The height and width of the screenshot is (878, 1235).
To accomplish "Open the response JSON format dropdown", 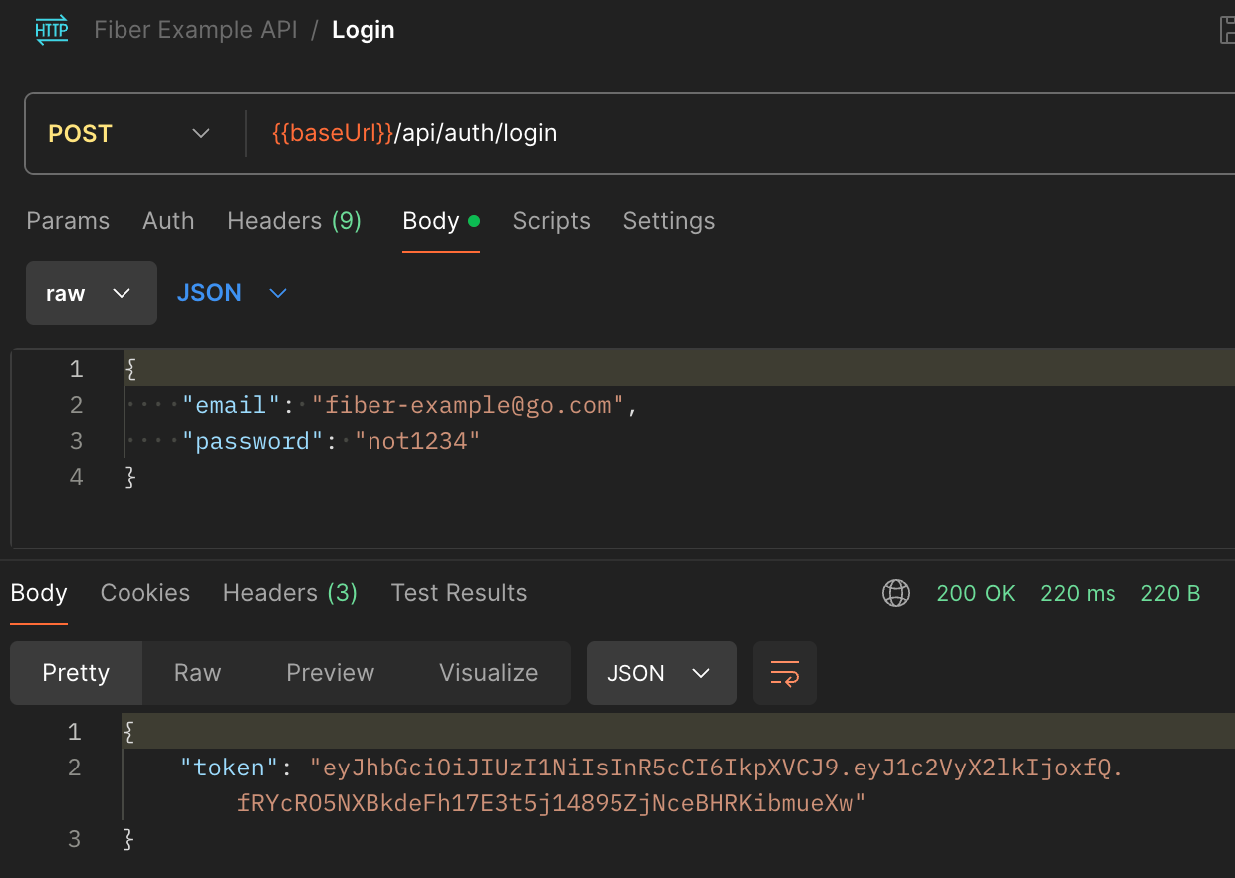I will (660, 673).
